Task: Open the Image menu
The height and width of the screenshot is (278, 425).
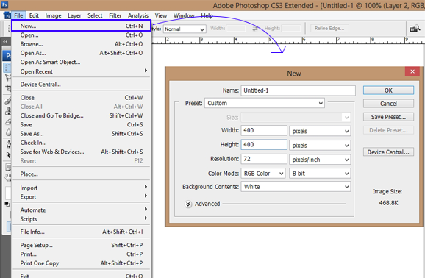Action: [x=53, y=15]
